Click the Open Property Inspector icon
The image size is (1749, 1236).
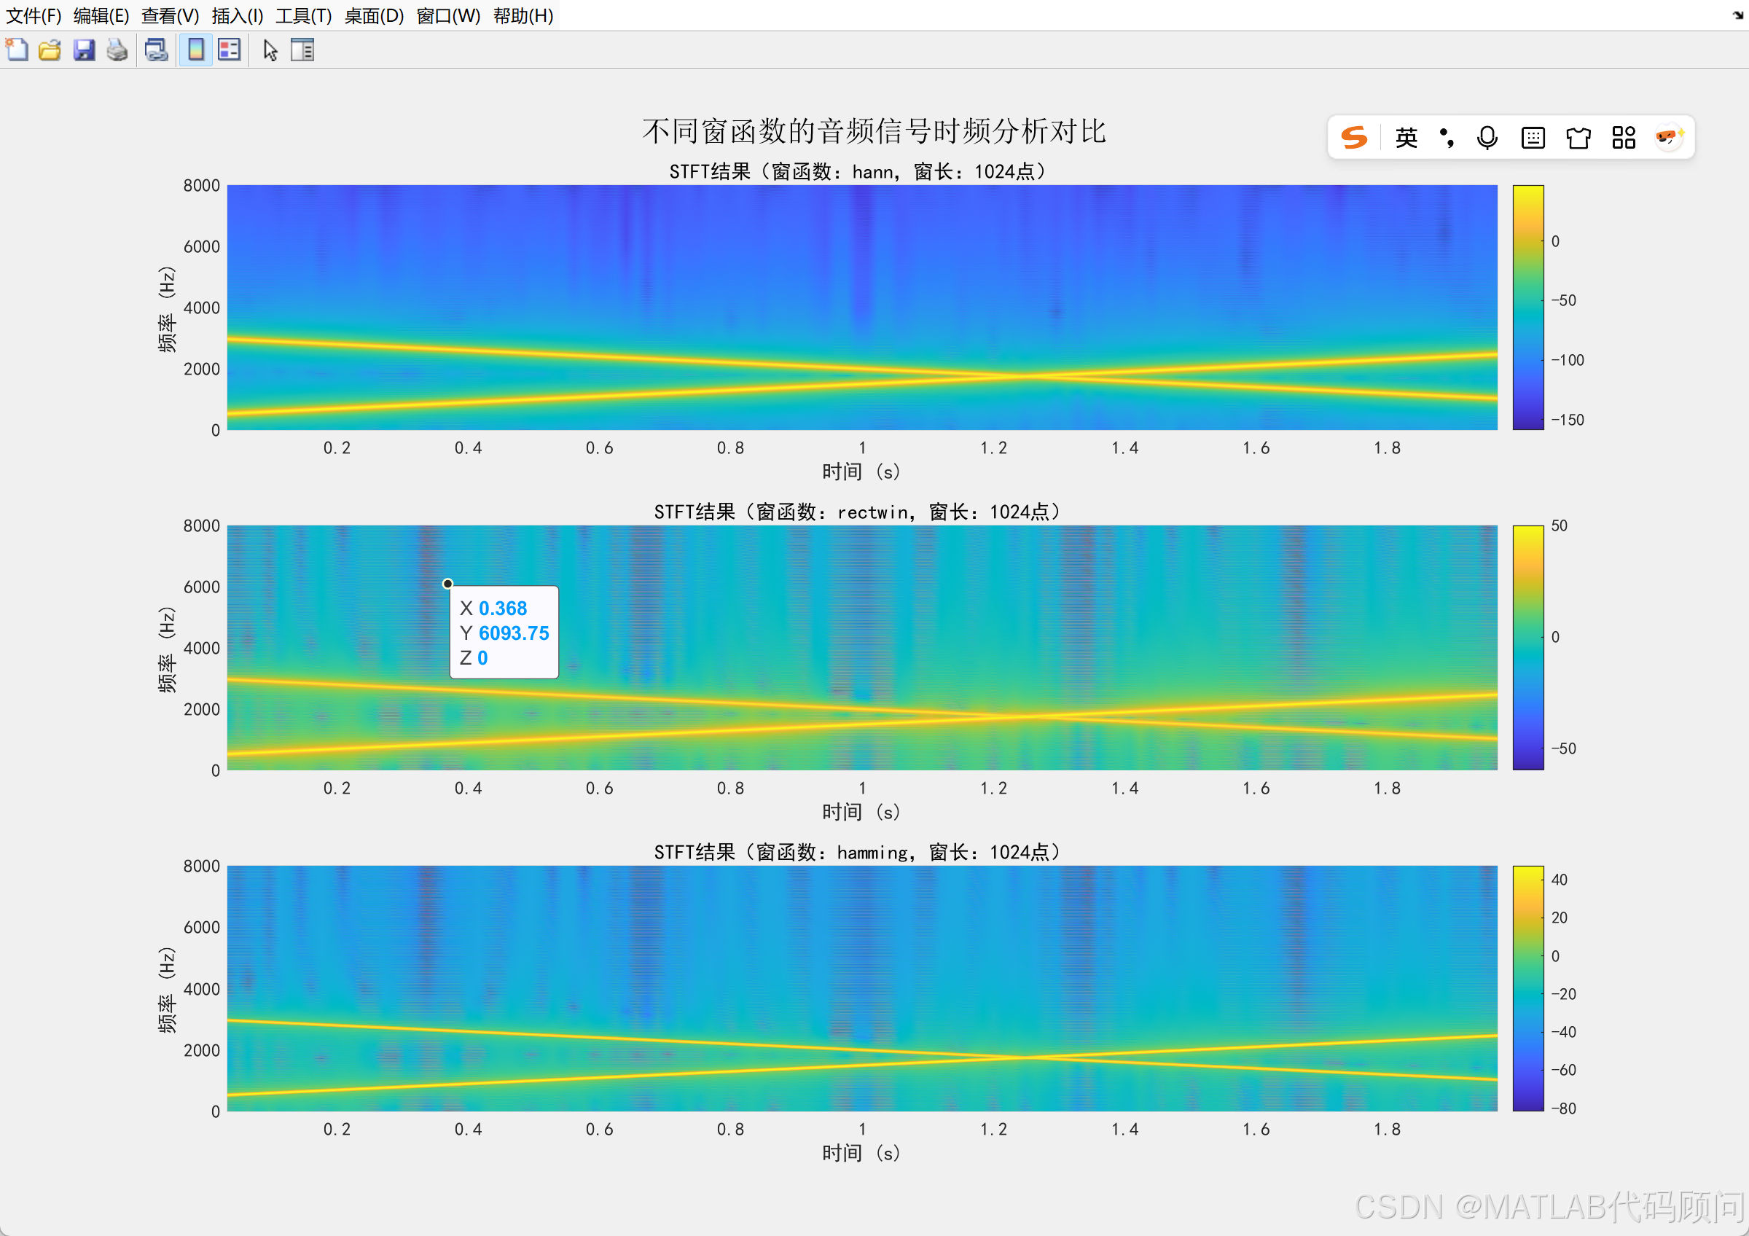pyautogui.click(x=302, y=50)
